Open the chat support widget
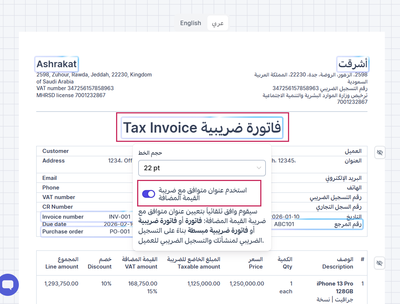Viewport: 400px width, 304px height. click(x=7, y=284)
